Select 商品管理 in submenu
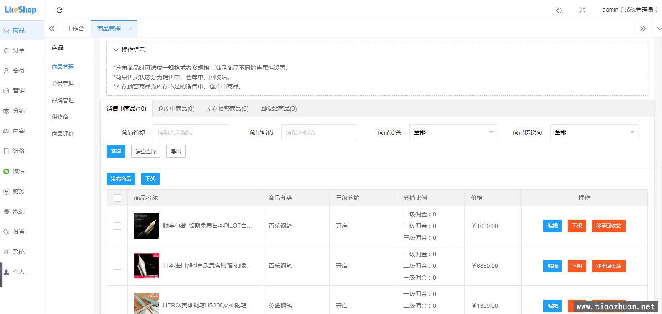 pyautogui.click(x=63, y=67)
